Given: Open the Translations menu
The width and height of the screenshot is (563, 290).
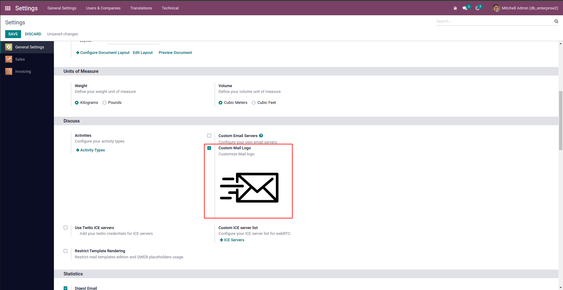Looking at the screenshot, I should click(x=141, y=8).
